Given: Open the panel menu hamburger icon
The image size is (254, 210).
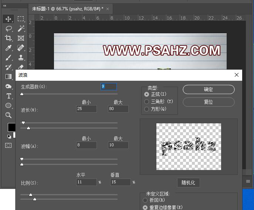Looking at the screenshot, I should [248, 181].
